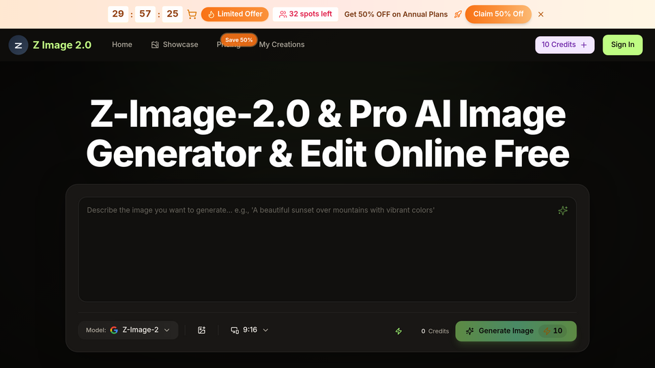The height and width of the screenshot is (368, 655).
Task: Click the 10 Credits button
Action: 564,45
